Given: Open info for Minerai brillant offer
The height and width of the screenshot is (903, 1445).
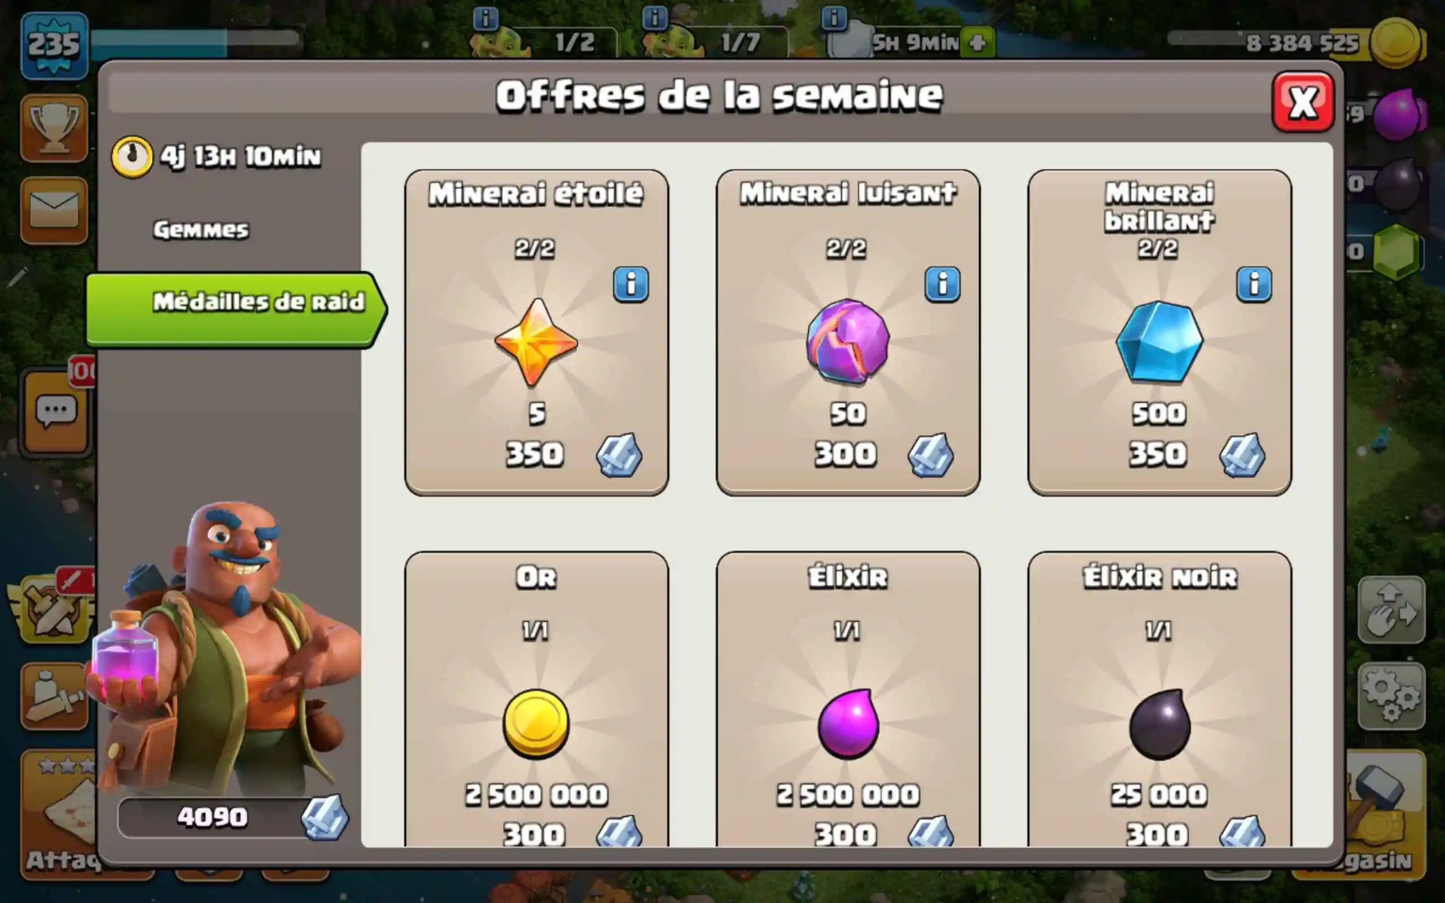Looking at the screenshot, I should [x=1253, y=284].
